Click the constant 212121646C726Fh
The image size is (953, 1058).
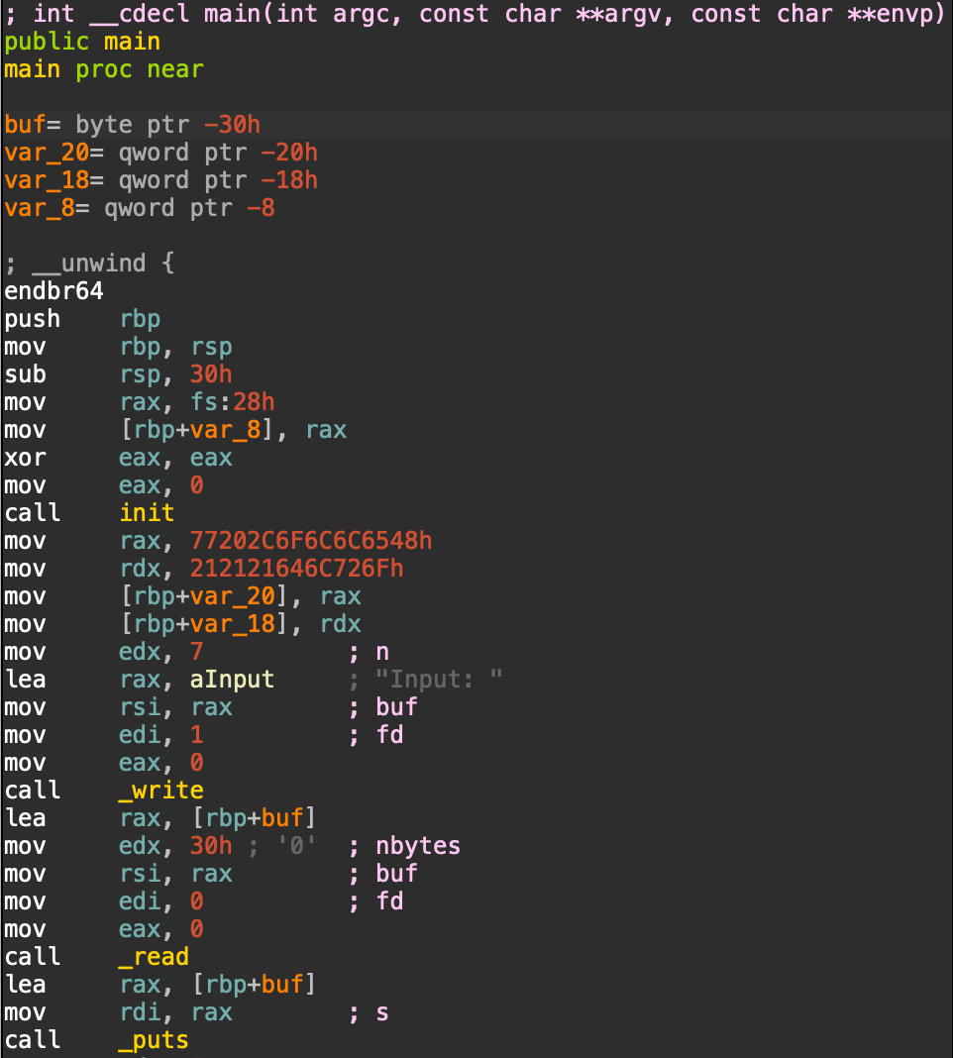(x=297, y=569)
